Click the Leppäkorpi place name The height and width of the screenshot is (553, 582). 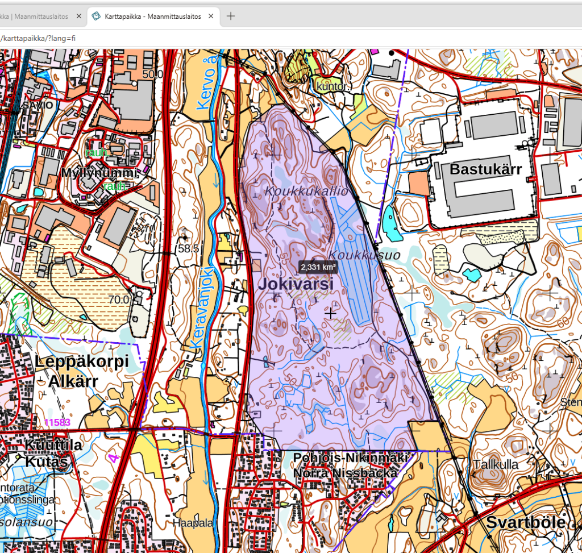click(x=81, y=361)
